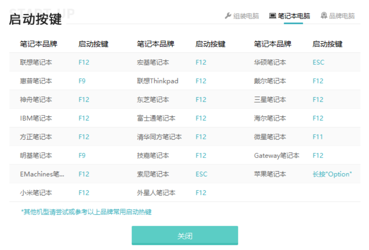Click the 启动按键 dialog title
Viewport: 369px width, 250px height.
(x=35, y=19)
